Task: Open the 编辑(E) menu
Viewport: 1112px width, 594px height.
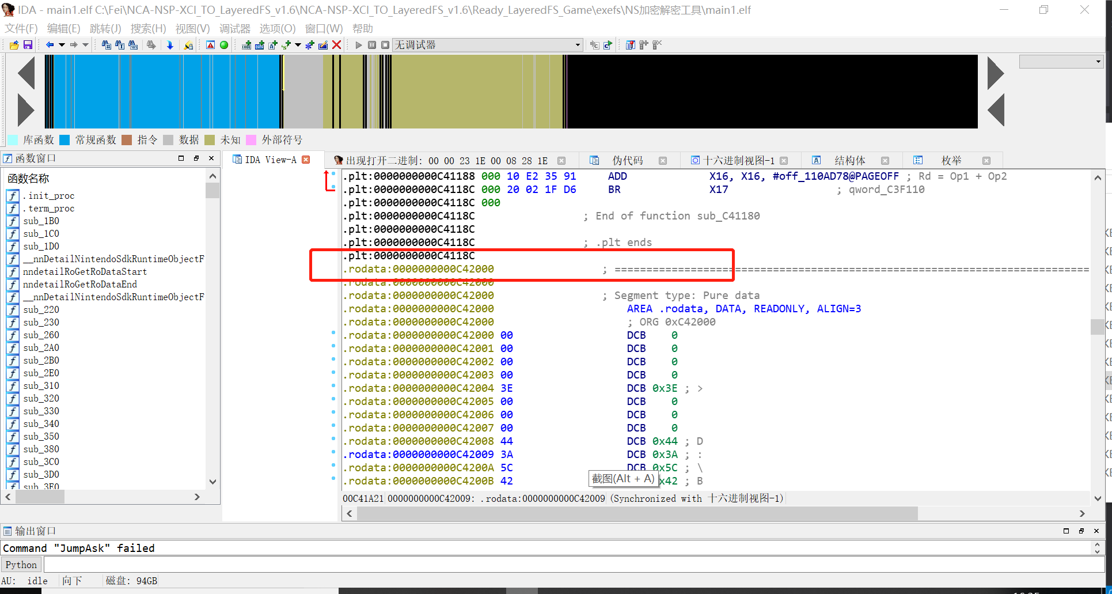Action: pos(63,28)
